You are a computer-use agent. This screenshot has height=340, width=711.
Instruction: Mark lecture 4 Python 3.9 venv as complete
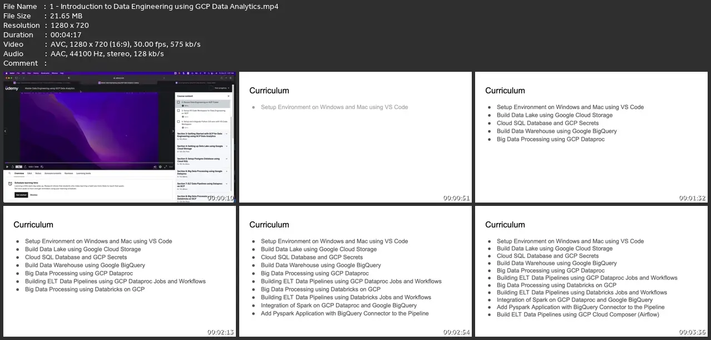click(x=178, y=121)
